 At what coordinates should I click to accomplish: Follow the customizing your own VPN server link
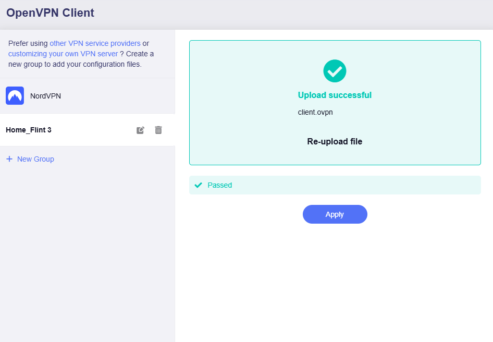[x=63, y=54]
